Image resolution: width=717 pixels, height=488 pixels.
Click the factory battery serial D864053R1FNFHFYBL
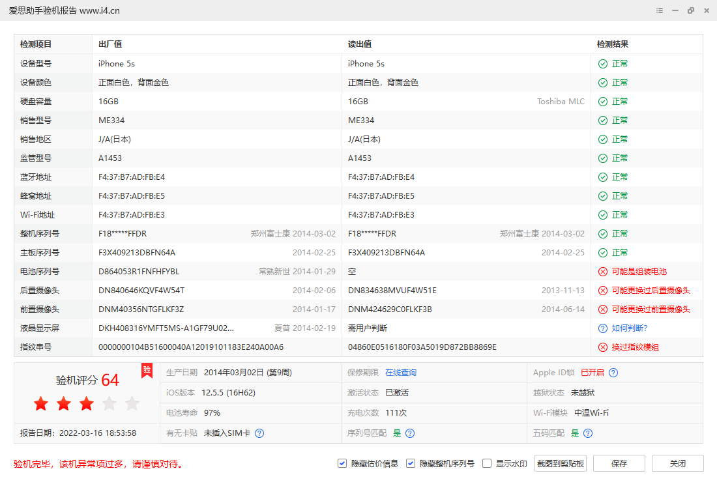[x=139, y=272]
